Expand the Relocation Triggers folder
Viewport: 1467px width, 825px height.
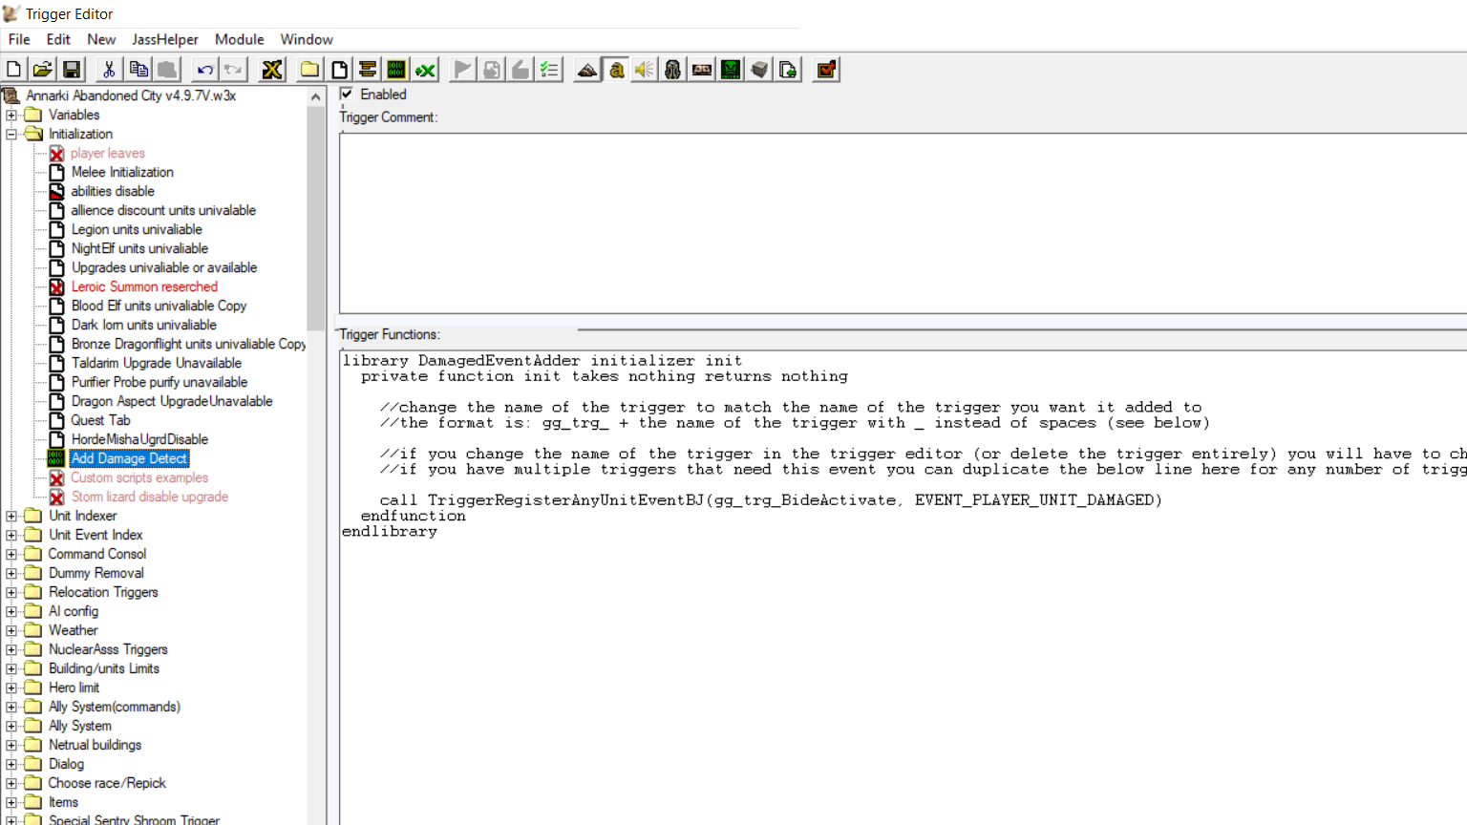[11, 592]
